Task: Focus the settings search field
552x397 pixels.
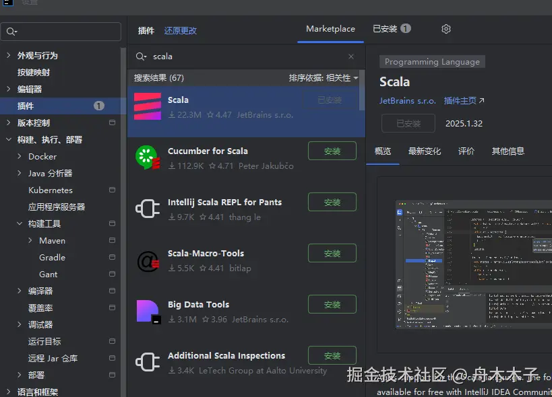Action: click(61, 32)
